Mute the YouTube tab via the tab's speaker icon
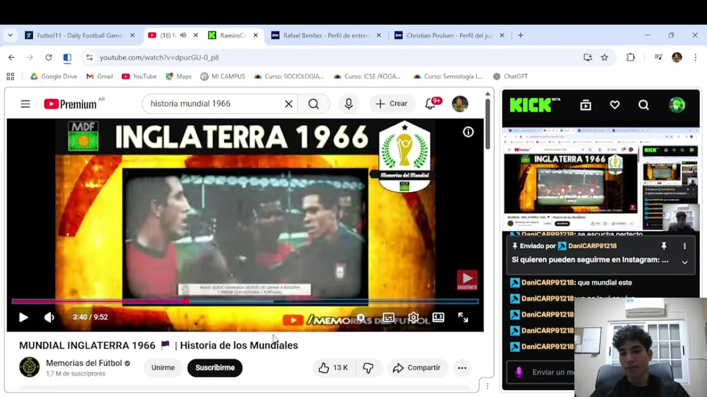This screenshot has height=397, width=707. click(183, 35)
